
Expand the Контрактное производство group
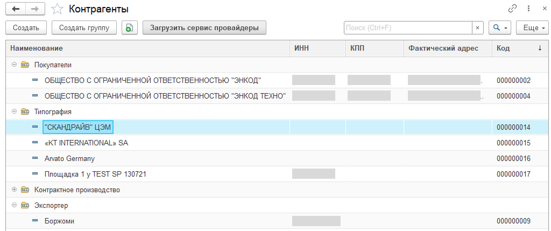click(13, 190)
